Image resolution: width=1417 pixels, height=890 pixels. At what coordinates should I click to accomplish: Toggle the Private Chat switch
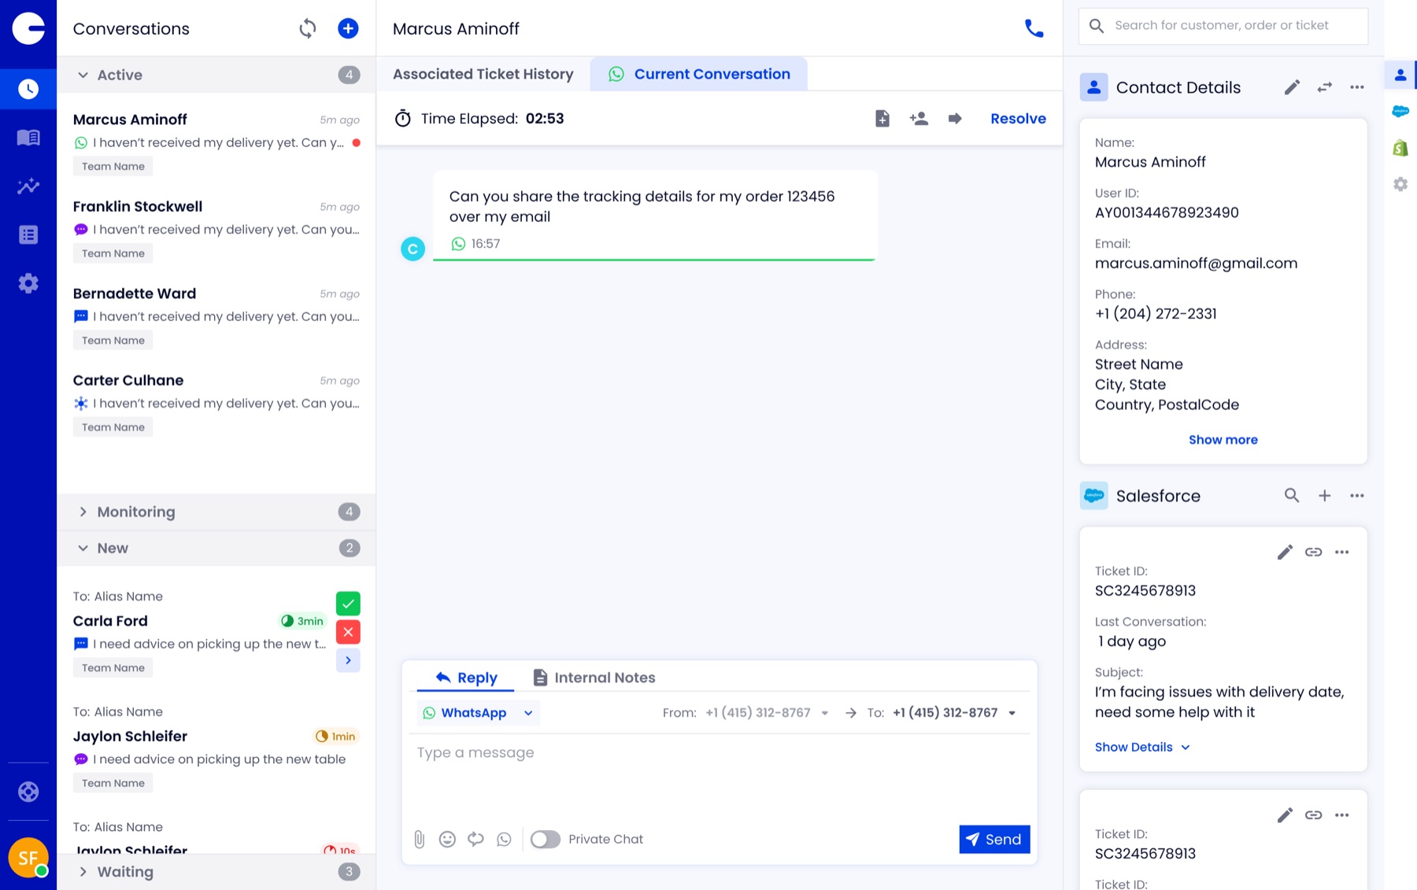[x=545, y=839]
